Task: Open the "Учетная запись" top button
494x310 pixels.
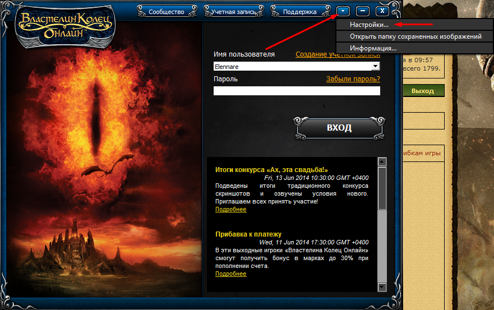Action: click(233, 11)
